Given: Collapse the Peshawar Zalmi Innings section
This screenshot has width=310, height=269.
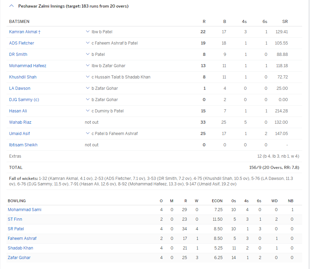Looking at the screenshot, I should (x=12, y=6).
